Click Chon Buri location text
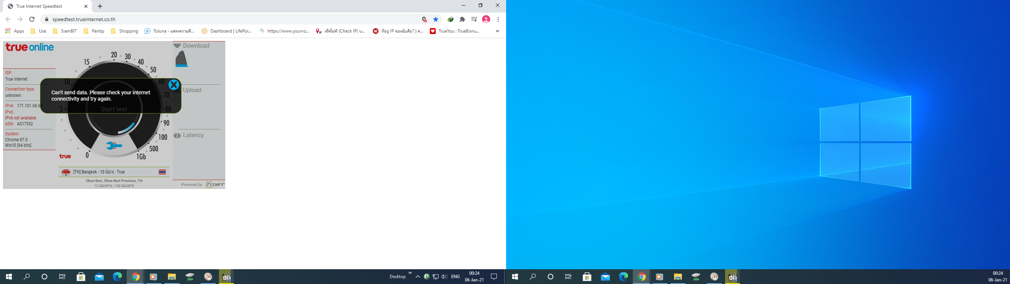1010x284 pixels. pos(114,181)
